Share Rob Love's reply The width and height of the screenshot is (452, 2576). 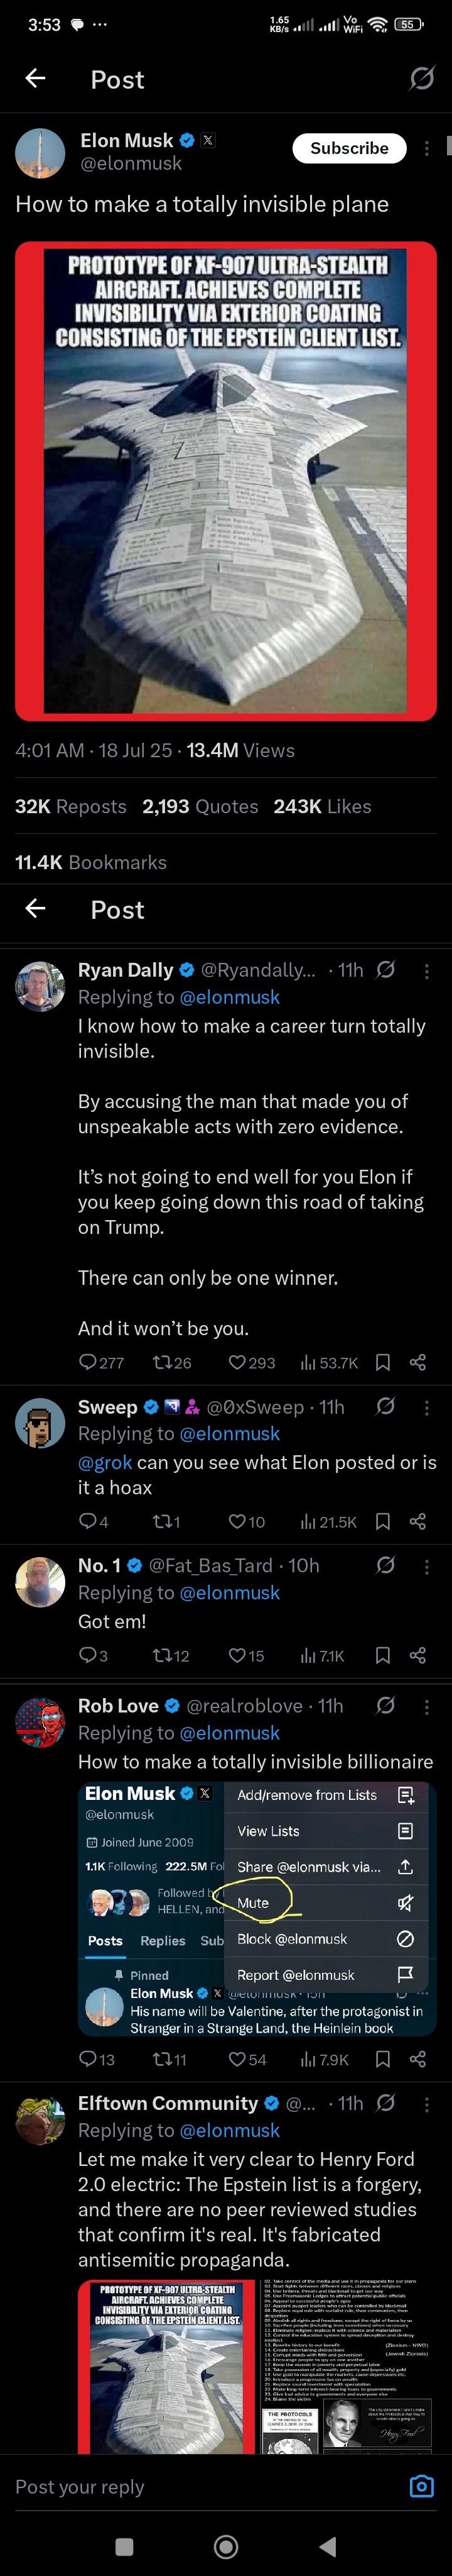[418, 2059]
